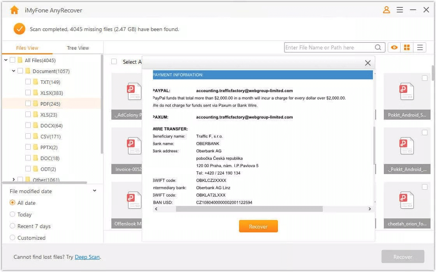The image size is (436, 272).
Task: Click the orange Recover button in preview
Action: tap(258, 227)
